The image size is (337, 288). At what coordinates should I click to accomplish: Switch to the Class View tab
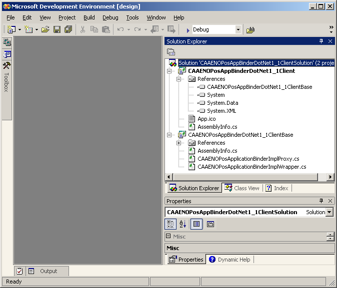(x=242, y=188)
